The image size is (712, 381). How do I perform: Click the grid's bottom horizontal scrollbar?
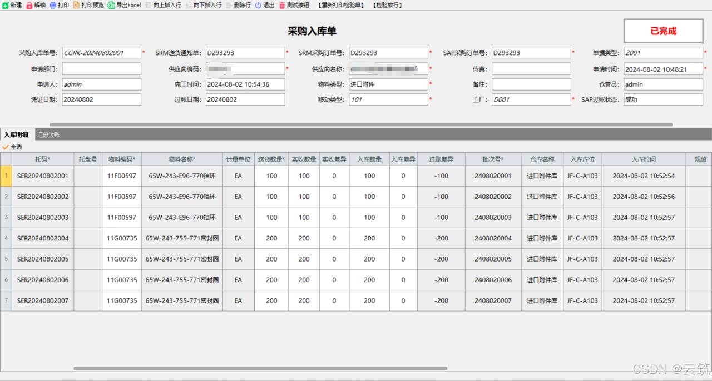pos(260,368)
